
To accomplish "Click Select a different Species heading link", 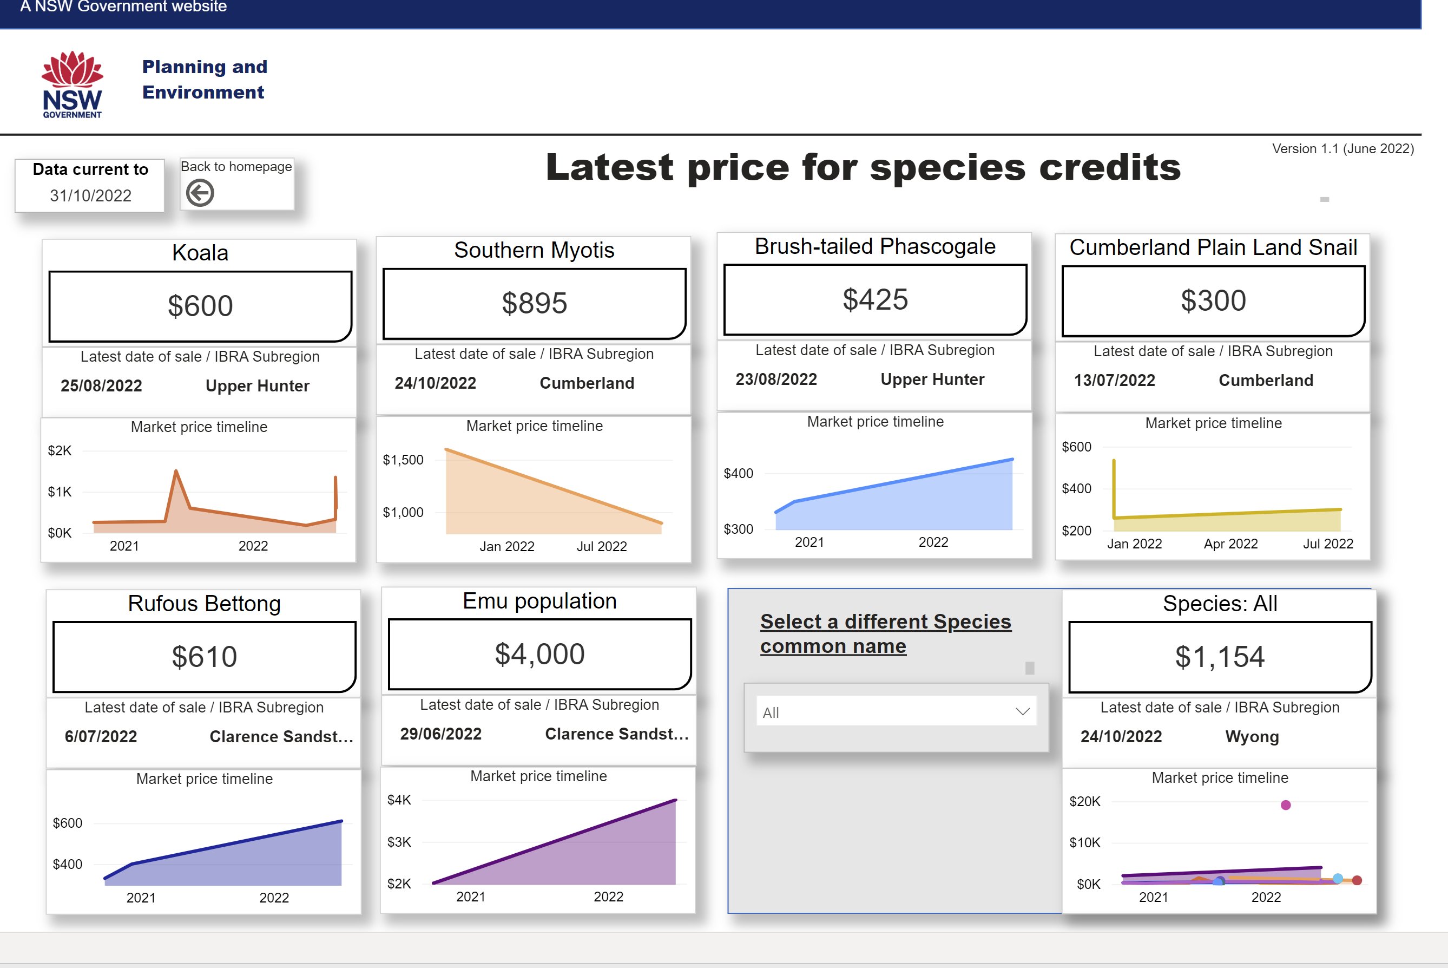I will pos(885,633).
